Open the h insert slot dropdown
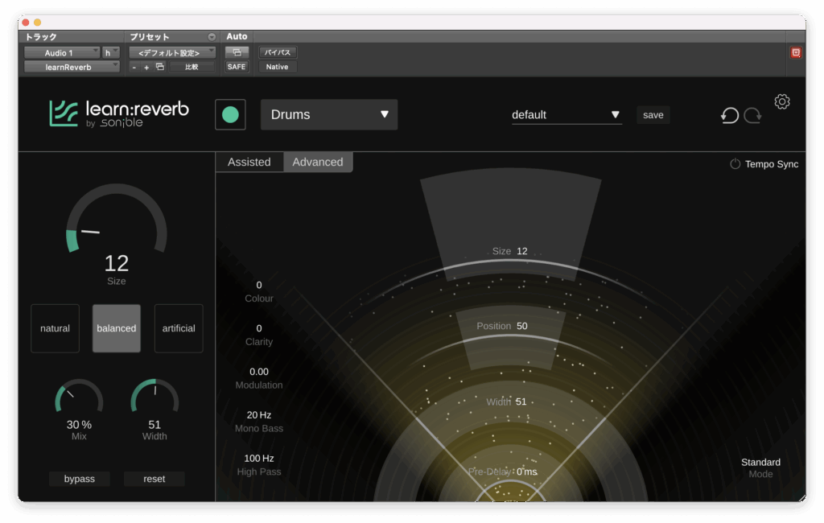 (111, 52)
